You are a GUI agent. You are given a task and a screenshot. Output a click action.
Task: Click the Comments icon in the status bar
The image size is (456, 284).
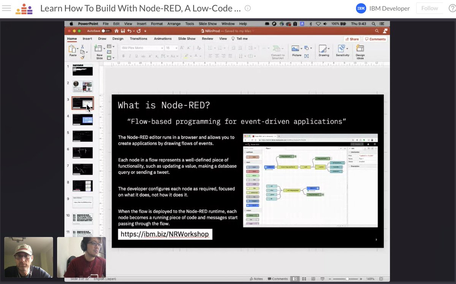(278, 279)
